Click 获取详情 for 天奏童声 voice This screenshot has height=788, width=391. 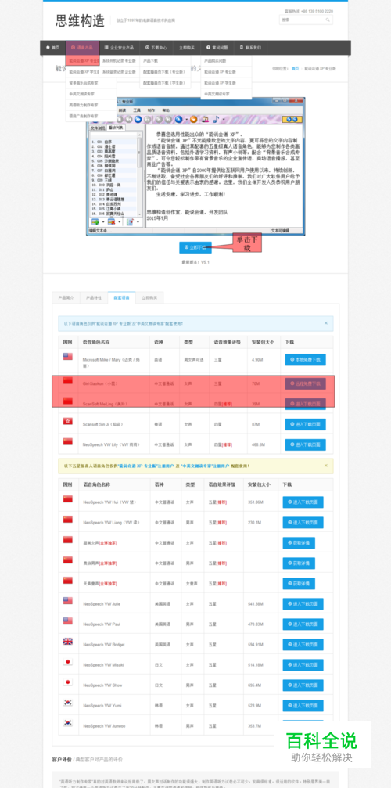point(300,584)
